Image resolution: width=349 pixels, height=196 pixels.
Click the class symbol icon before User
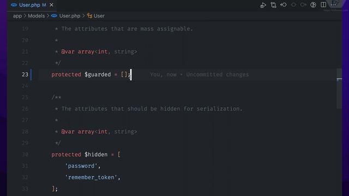click(89, 16)
